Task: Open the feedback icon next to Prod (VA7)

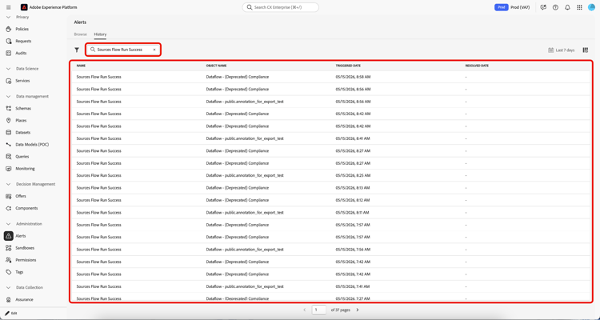Action: point(543,7)
